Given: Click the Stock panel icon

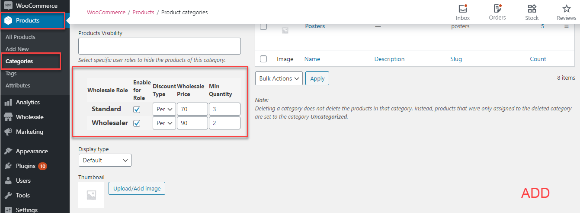Looking at the screenshot, I should pos(532,9).
